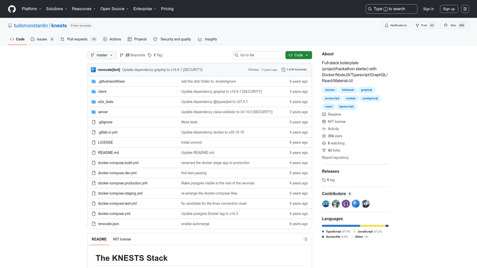Select the README tab
477x268 pixels.
click(99, 239)
